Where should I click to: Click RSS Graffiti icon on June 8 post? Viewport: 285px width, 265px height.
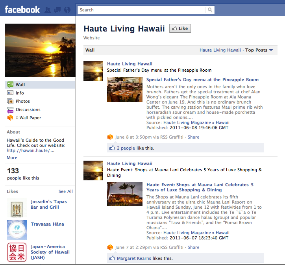(x=110, y=137)
